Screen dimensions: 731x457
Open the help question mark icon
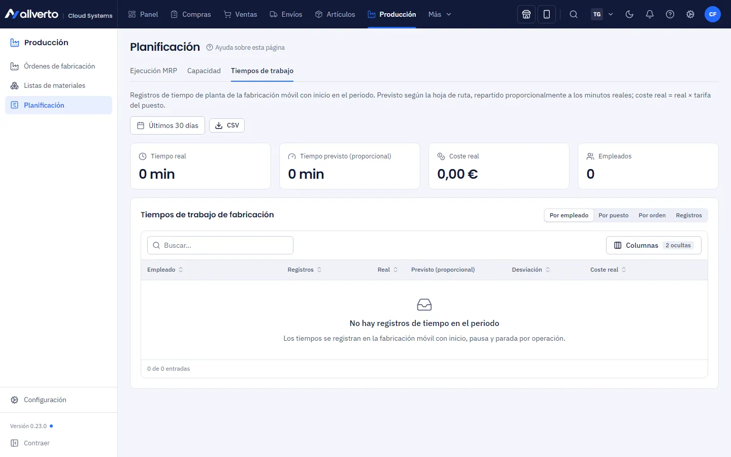tap(670, 14)
